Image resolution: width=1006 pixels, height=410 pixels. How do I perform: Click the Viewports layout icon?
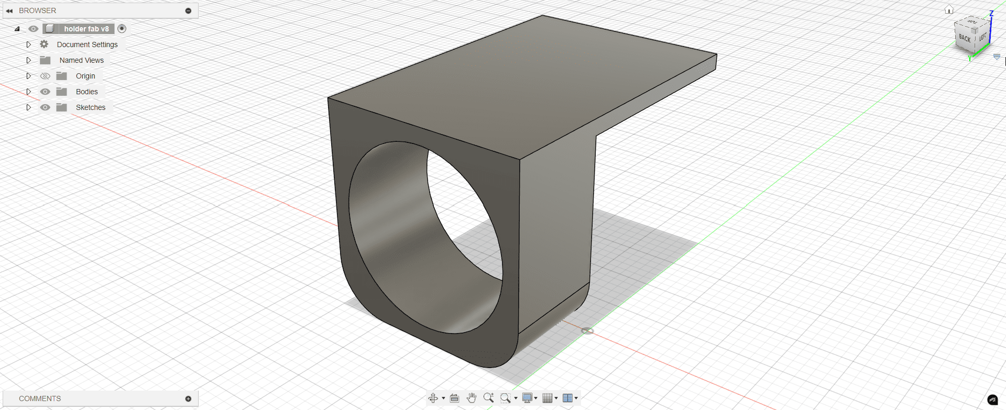coord(567,398)
